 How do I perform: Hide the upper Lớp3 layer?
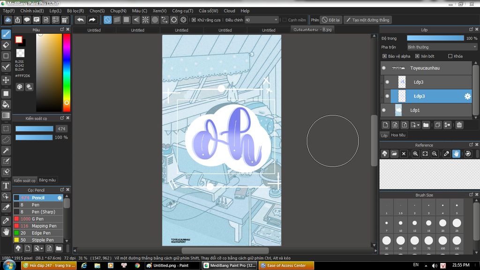[x=387, y=82]
